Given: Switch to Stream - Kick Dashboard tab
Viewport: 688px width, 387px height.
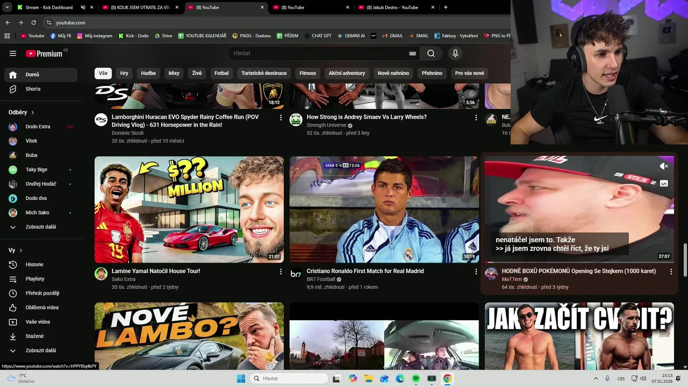Looking at the screenshot, I should point(48,8).
